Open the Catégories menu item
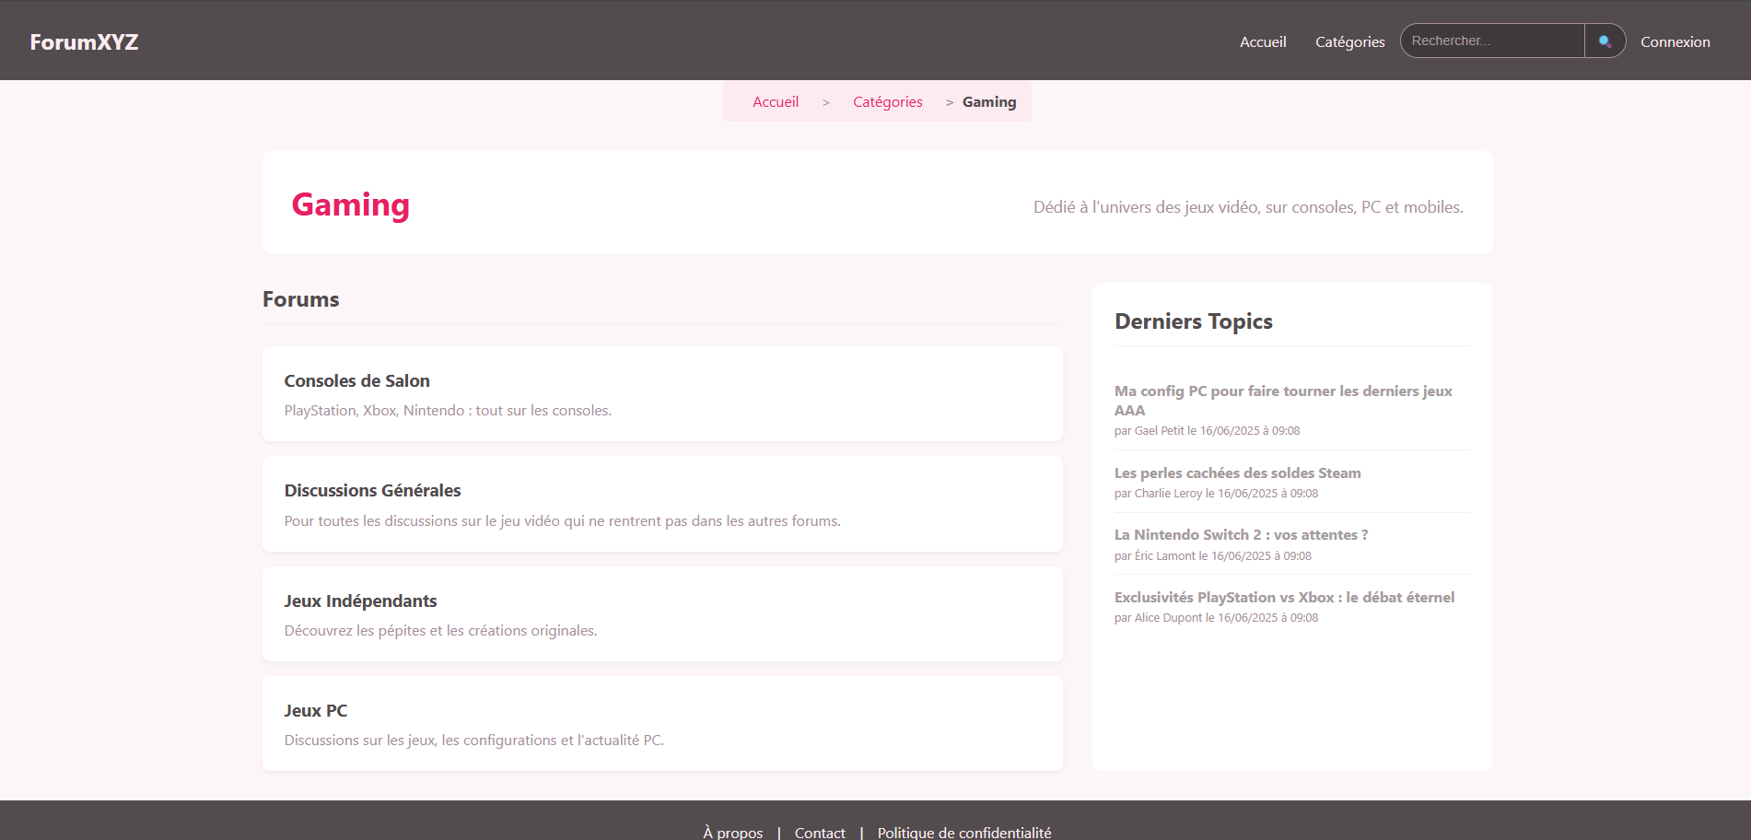Image resolution: width=1751 pixels, height=840 pixels. click(1349, 41)
